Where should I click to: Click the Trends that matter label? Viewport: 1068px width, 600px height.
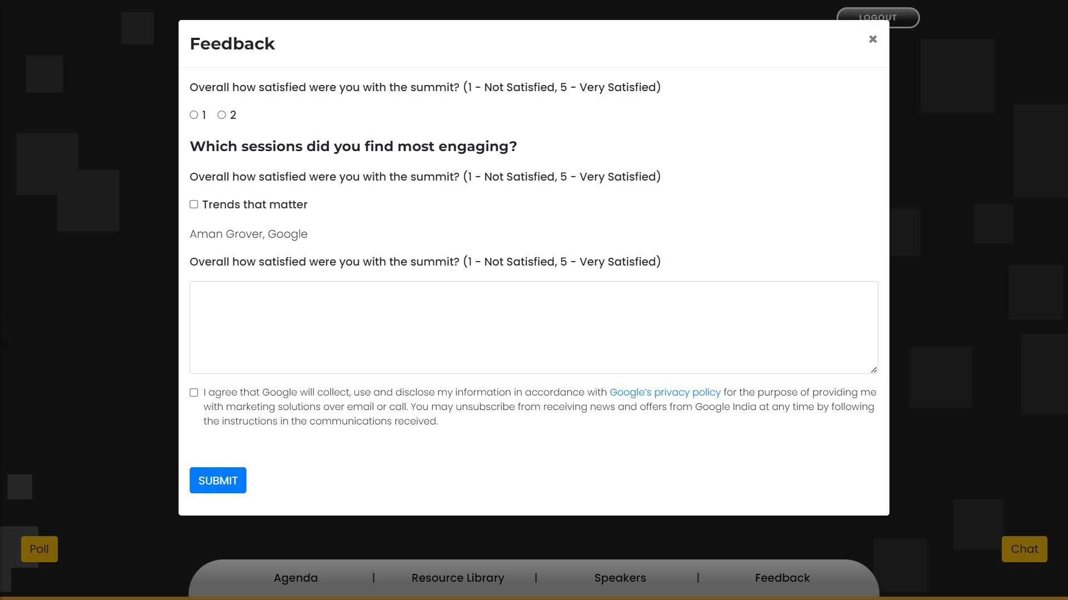tap(255, 204)
